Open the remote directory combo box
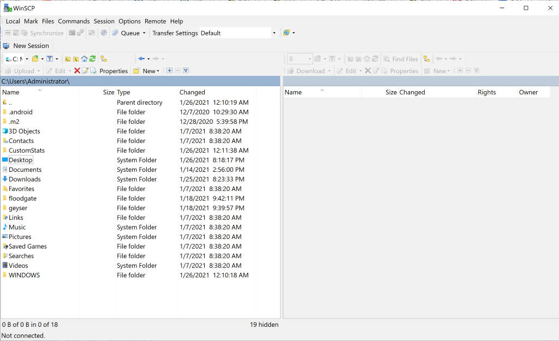Image resolution: width=559 pixels, height=341 pixels. click(300, 59)
